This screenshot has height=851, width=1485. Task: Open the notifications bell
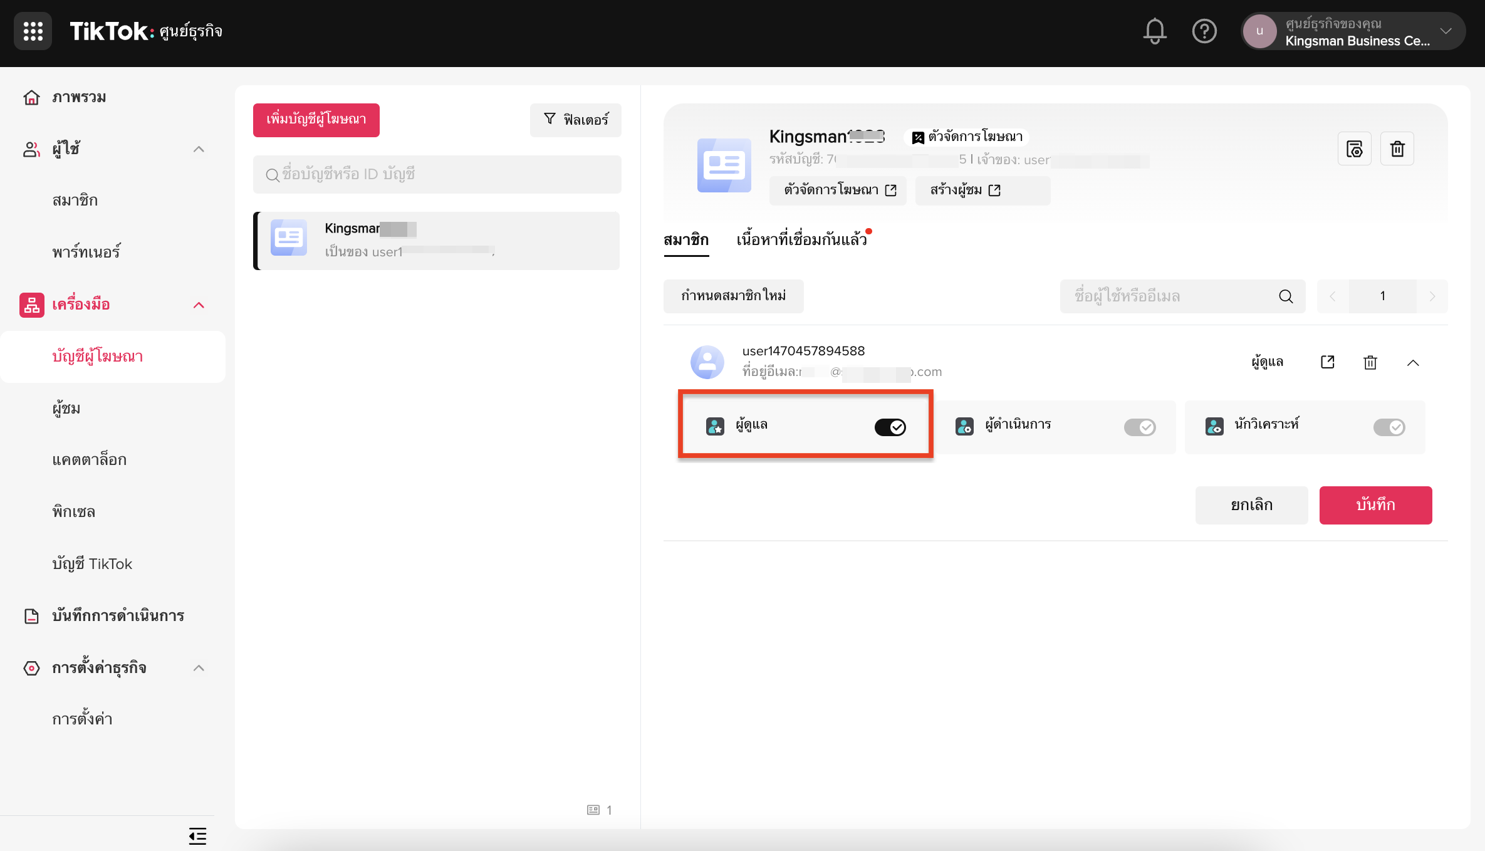click(1154, 31)
